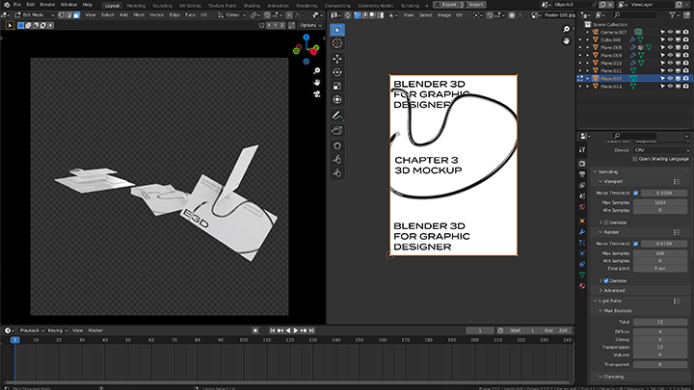Activate the UV editor Cursor tool

click(337, 43)
